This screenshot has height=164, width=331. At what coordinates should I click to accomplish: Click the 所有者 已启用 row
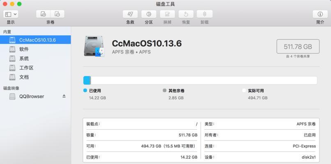260,135
